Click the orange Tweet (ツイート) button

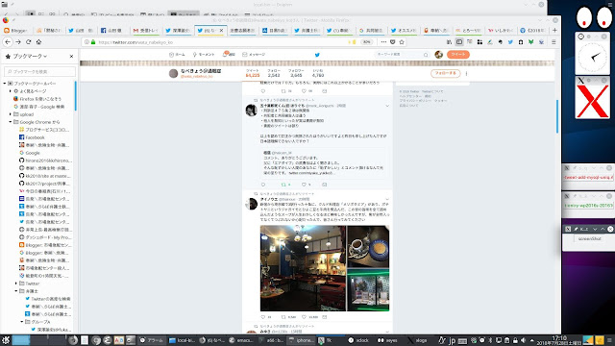[458, 55]
